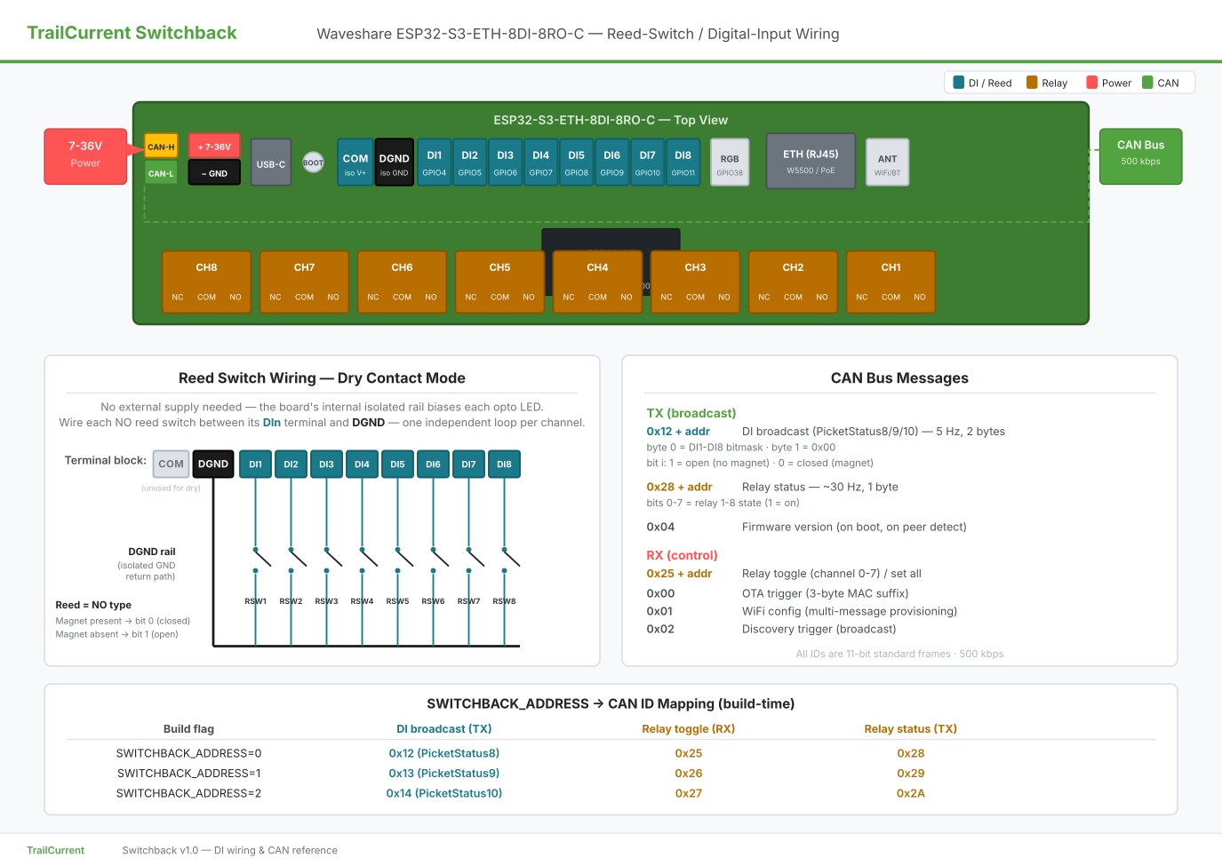This screenshot has height=866, width=1222.
Task: Select the CH5 relay block
Action: (499, 282)
